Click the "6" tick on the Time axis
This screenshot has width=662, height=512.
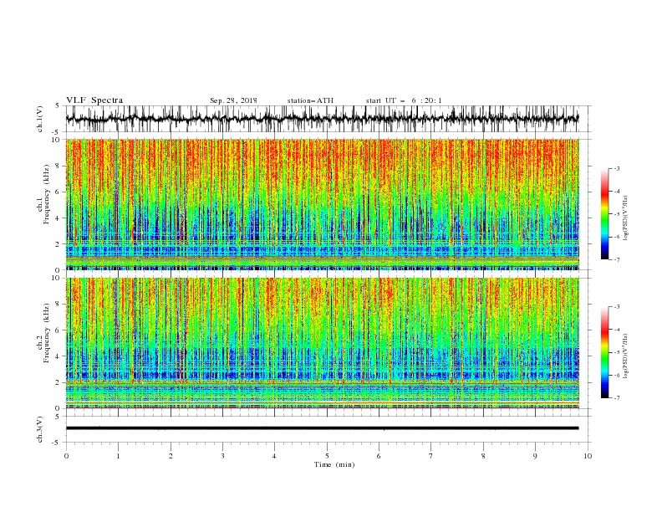(x=379, y=456)
